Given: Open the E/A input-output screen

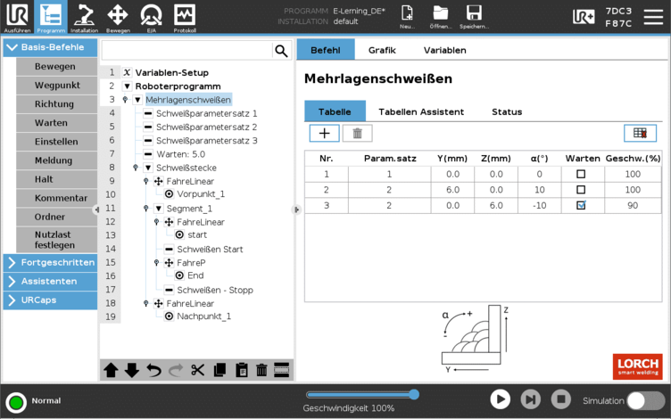Looking at the screenshot, I should 150,16.
